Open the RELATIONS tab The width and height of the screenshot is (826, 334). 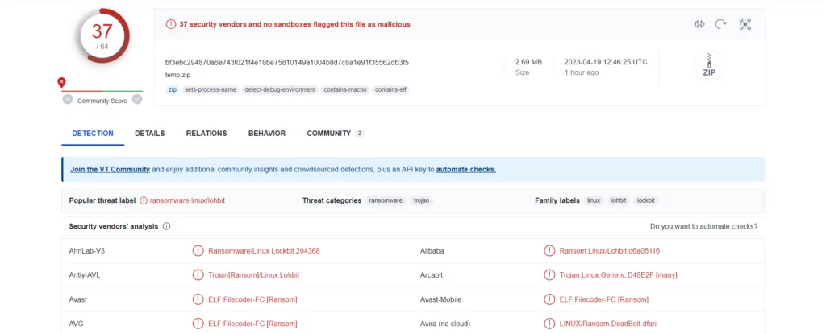click(206, 134)
